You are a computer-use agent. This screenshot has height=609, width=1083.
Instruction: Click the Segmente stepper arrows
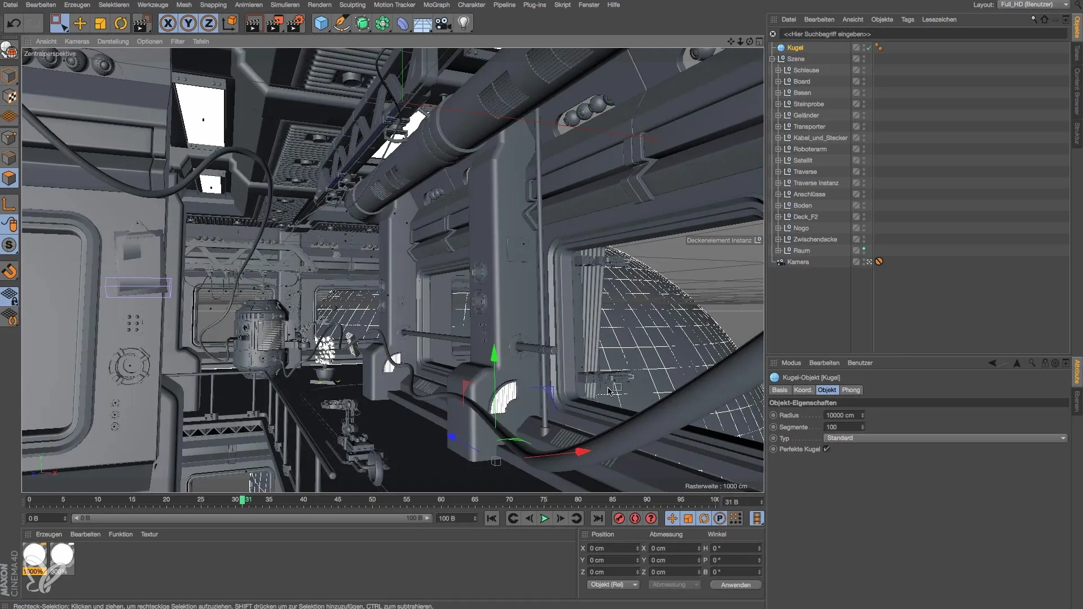[x=862, y=427]
